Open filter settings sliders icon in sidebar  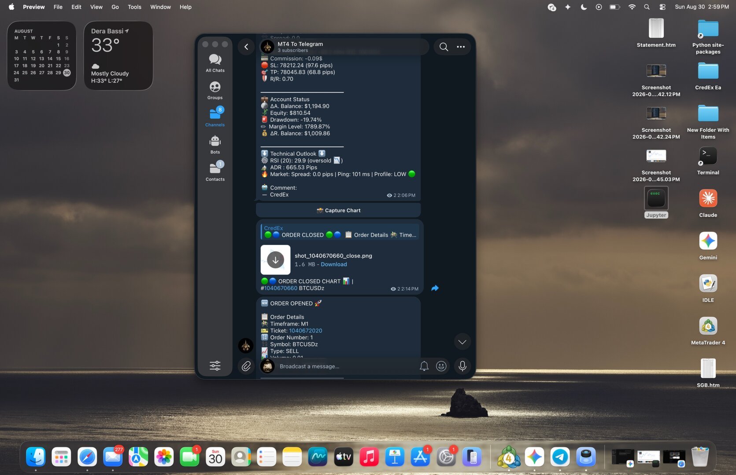(x=215, y=365)
